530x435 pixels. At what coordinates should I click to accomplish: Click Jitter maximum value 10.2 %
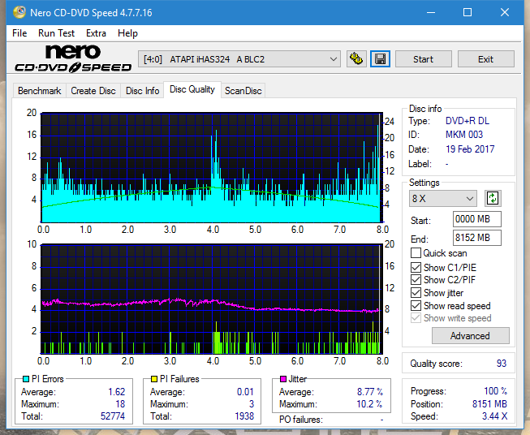[369, 404]
